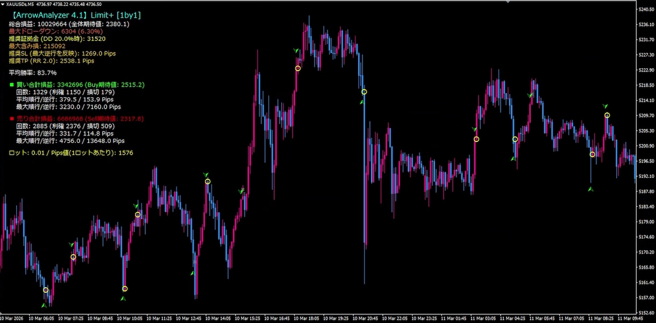
Task: Click the 平均順行/逆行 379.5 / 153.9 Pips line
Action: click(x=65, y=99)
